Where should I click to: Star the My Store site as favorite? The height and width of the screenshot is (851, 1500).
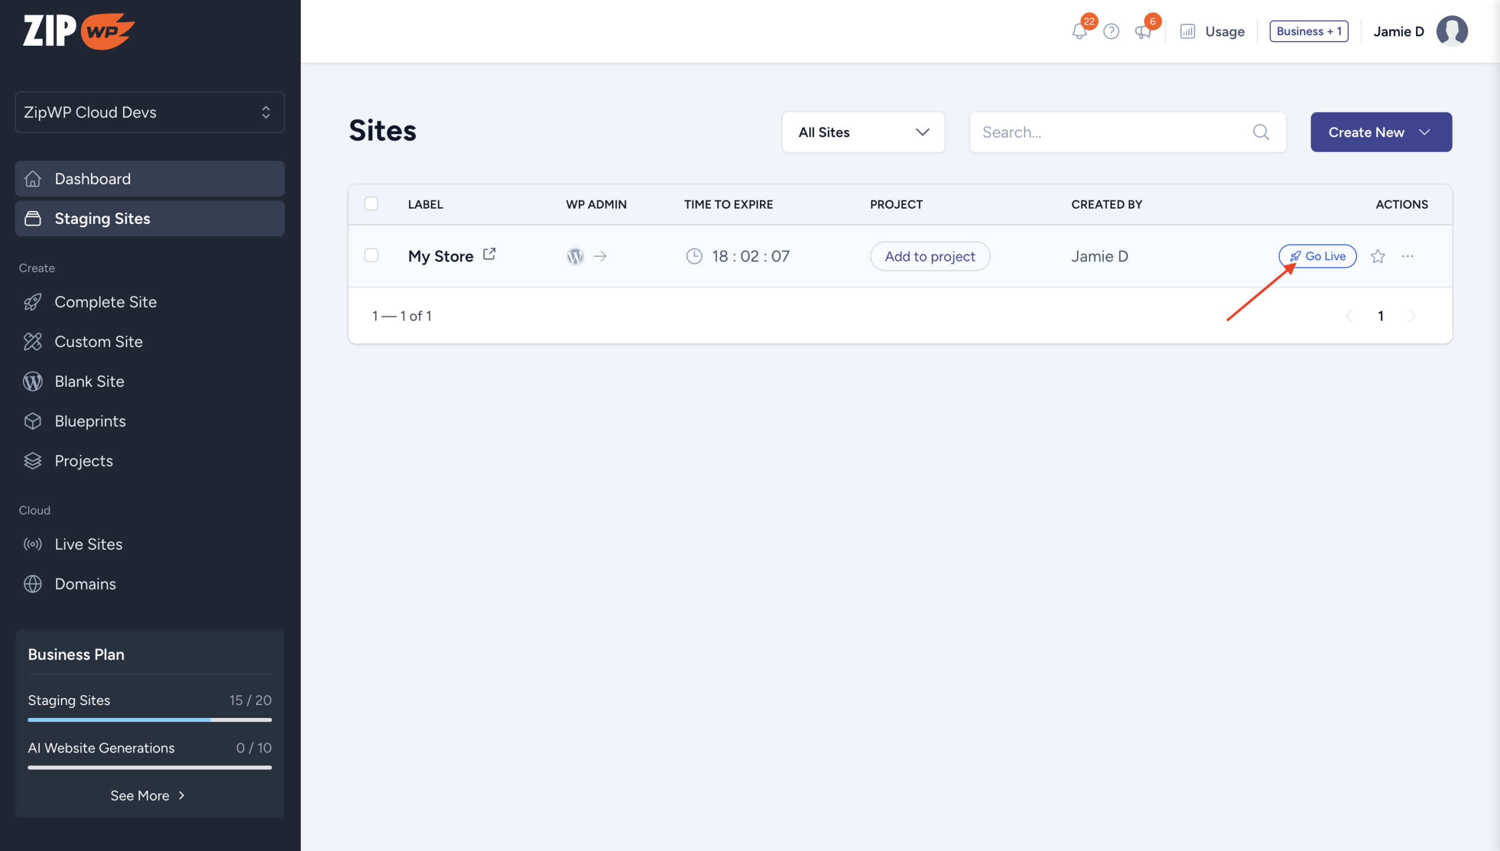pyautogui.click(x=1378, y=256)
